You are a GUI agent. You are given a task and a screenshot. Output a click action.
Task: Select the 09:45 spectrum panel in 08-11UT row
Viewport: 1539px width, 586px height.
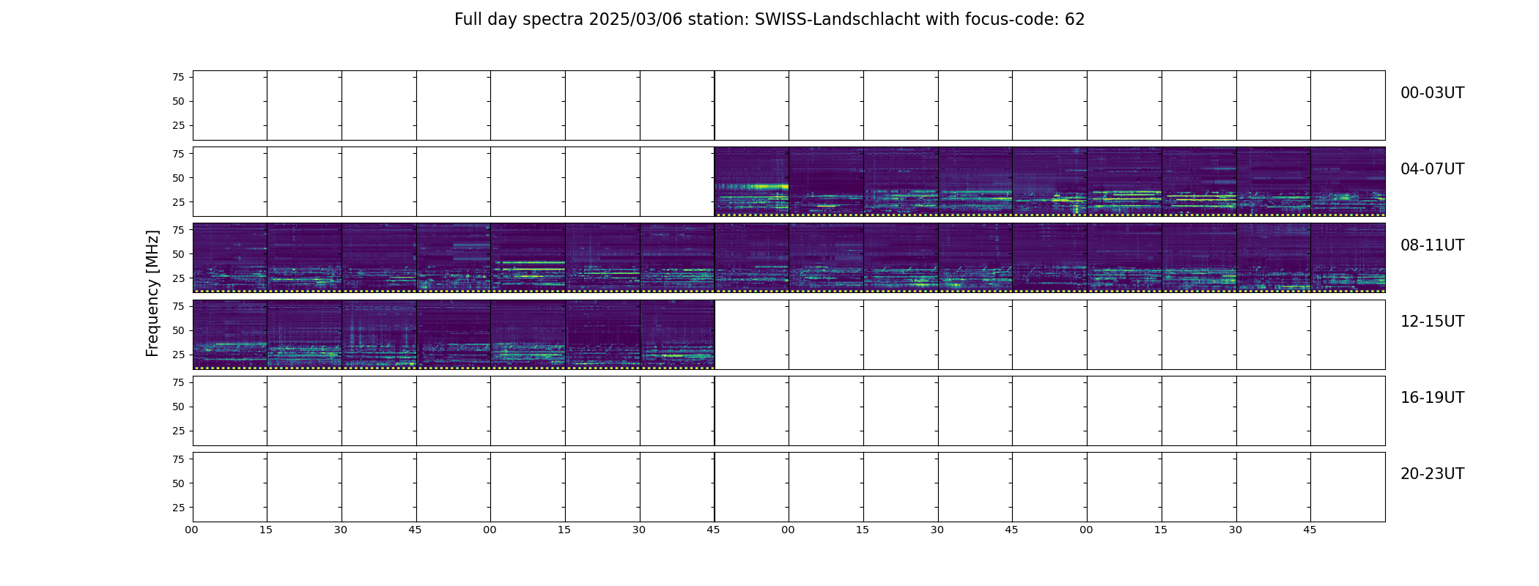click(x=752, y=258)
